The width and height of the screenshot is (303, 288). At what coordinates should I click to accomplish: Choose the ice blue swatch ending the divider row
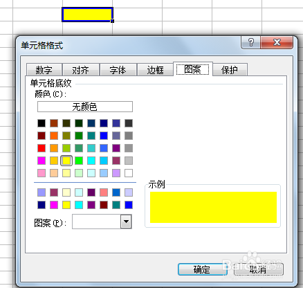coord(129,192)
